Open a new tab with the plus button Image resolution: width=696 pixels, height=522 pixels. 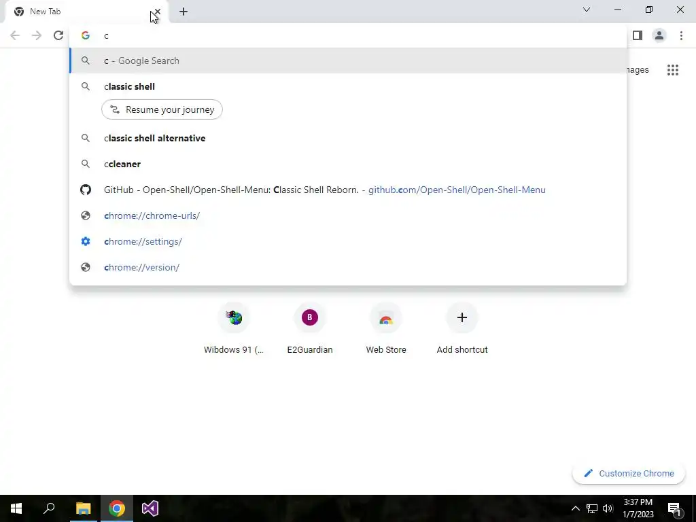184,12
